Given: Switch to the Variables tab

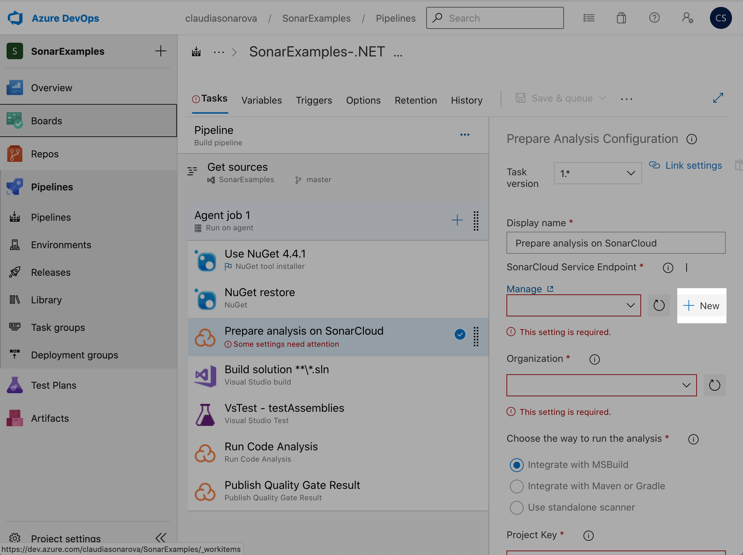Looking at the screenshot, I should click(262, 100).
